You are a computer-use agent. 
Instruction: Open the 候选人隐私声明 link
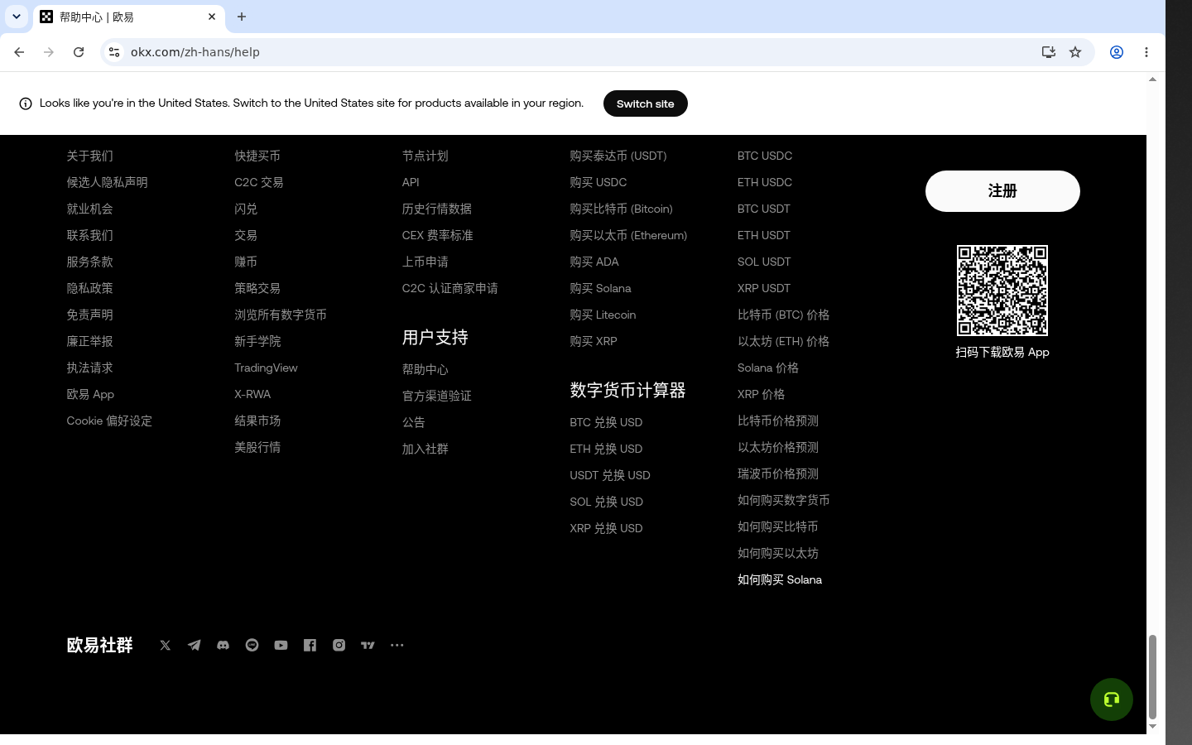pyautogui.click(x=107, y=182)
